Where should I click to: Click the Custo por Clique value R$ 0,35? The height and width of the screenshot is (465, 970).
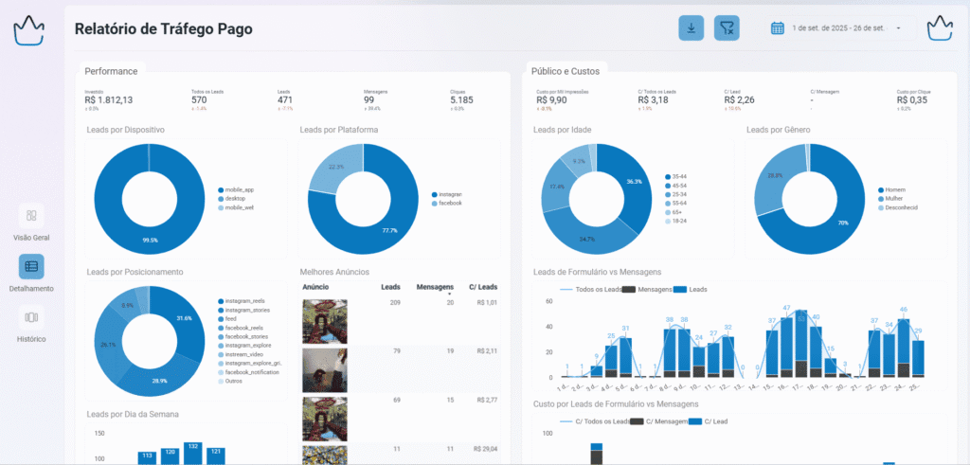click(x=912, y=100)
